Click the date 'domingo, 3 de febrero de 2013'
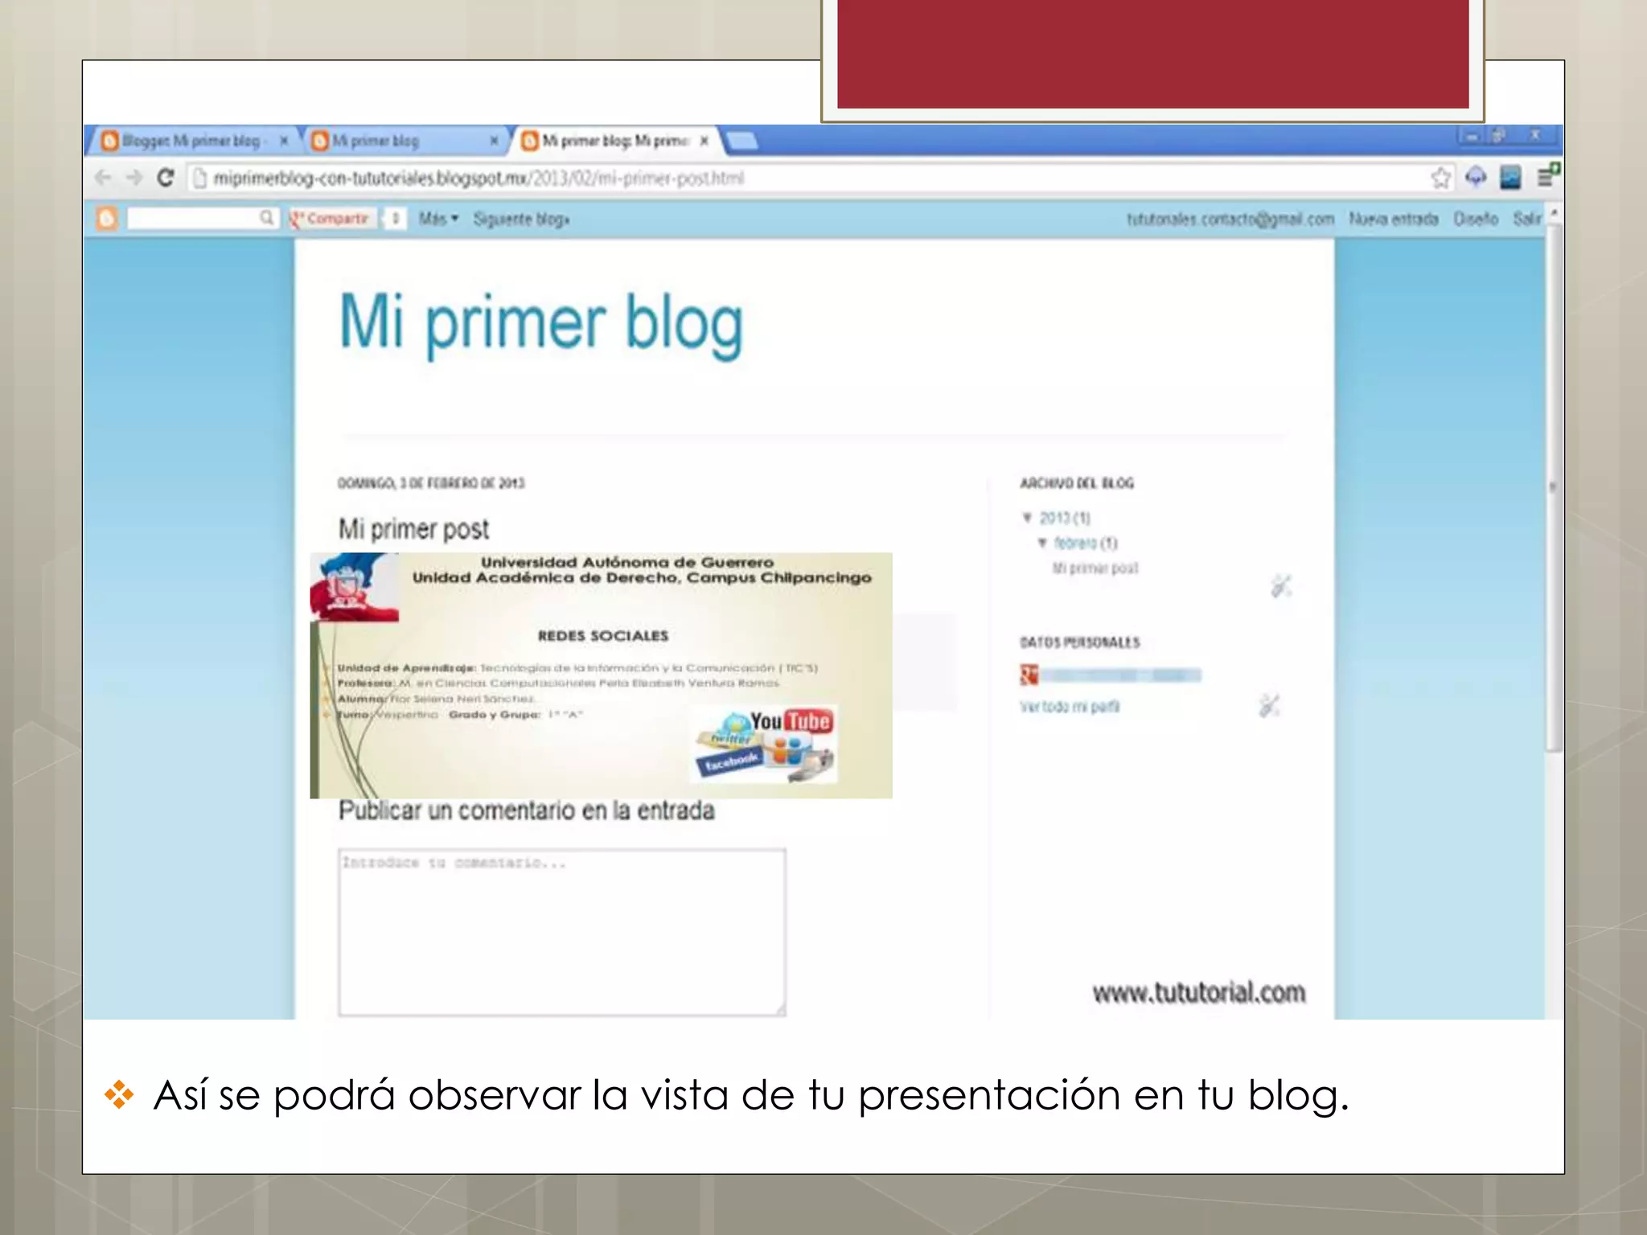1647x1235 pixels. click(x=431, y=483)
